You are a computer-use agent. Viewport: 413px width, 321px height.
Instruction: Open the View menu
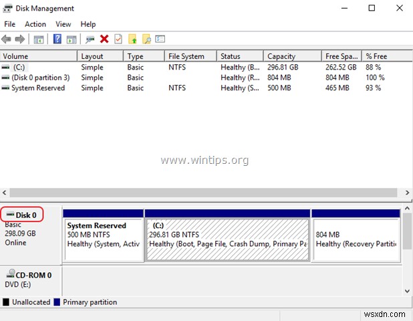[x=63, y=24]
